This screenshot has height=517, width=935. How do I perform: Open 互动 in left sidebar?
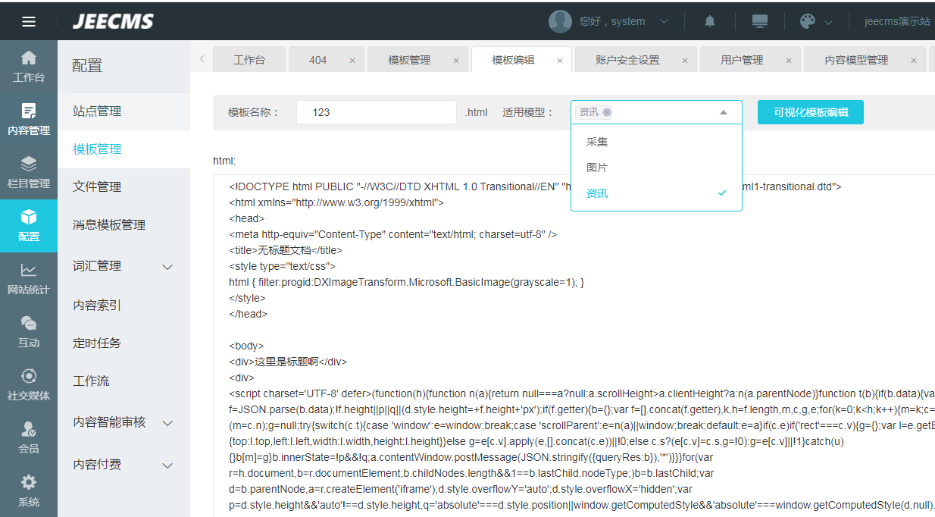pos(29,332)
